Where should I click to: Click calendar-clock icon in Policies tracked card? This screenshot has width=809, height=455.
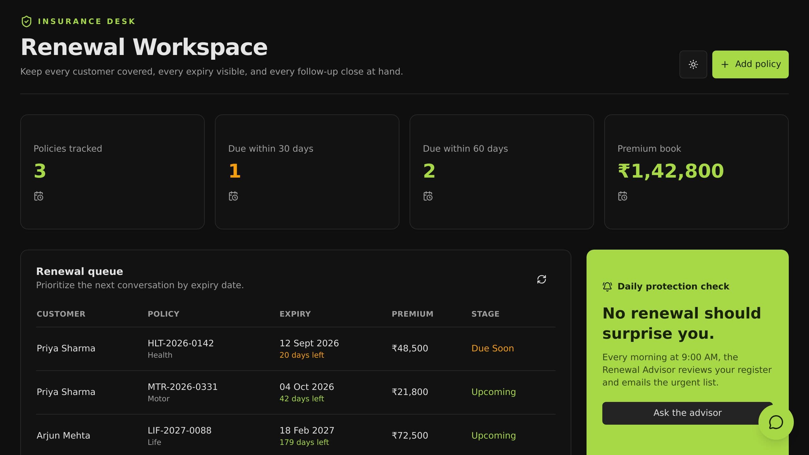(x=39, y=196)
